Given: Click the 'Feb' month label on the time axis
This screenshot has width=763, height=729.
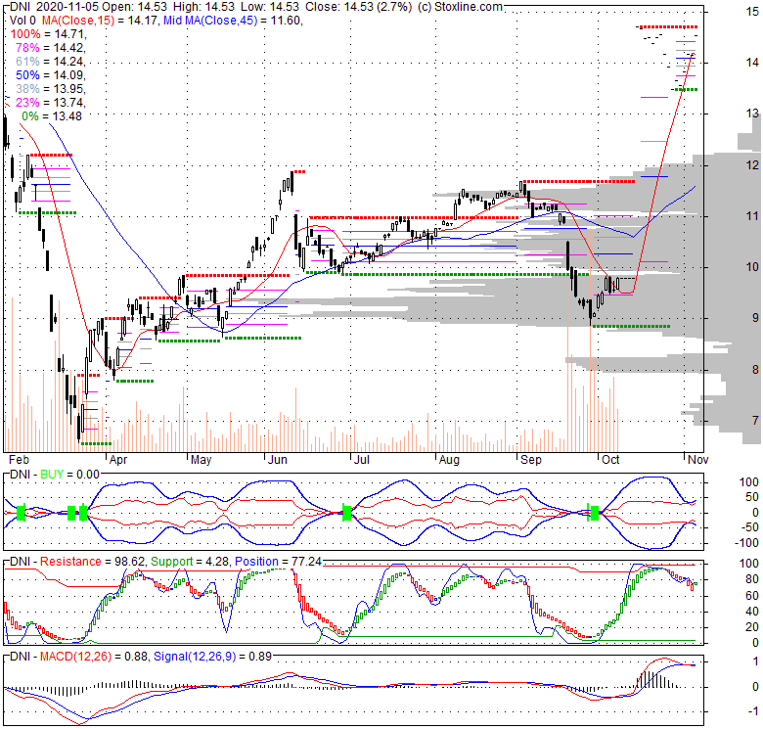Looking at the screenshot, I should tap(19, 460).
